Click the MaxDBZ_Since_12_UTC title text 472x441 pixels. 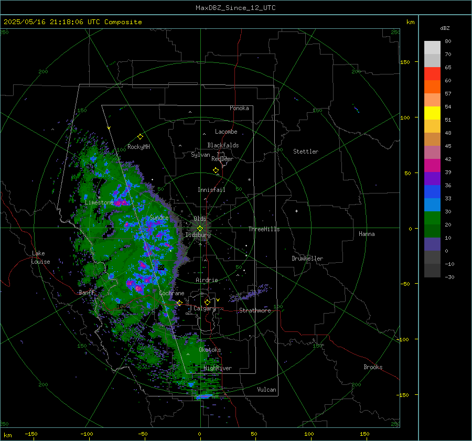tap(235, 8)
